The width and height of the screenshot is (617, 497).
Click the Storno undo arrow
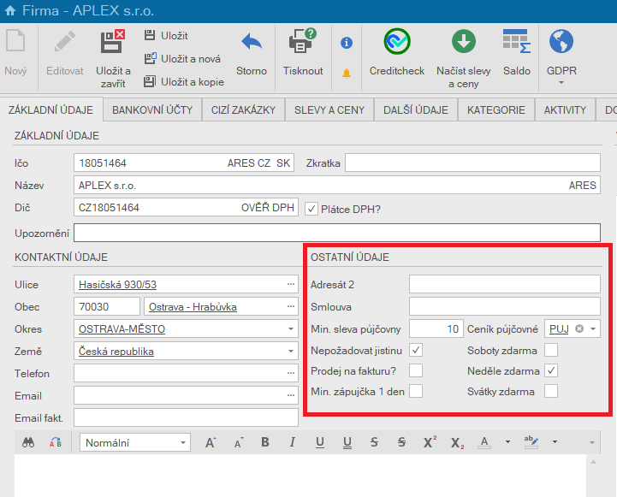pyautogui.click(x=252, y=42)
